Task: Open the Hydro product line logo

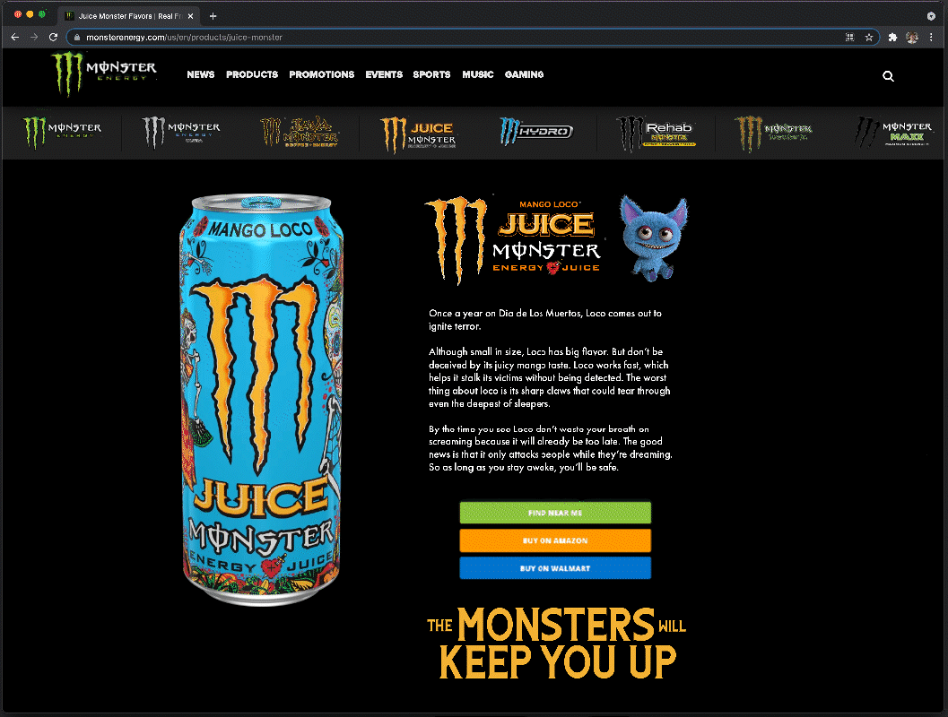Action: click(x=538, y=132)
